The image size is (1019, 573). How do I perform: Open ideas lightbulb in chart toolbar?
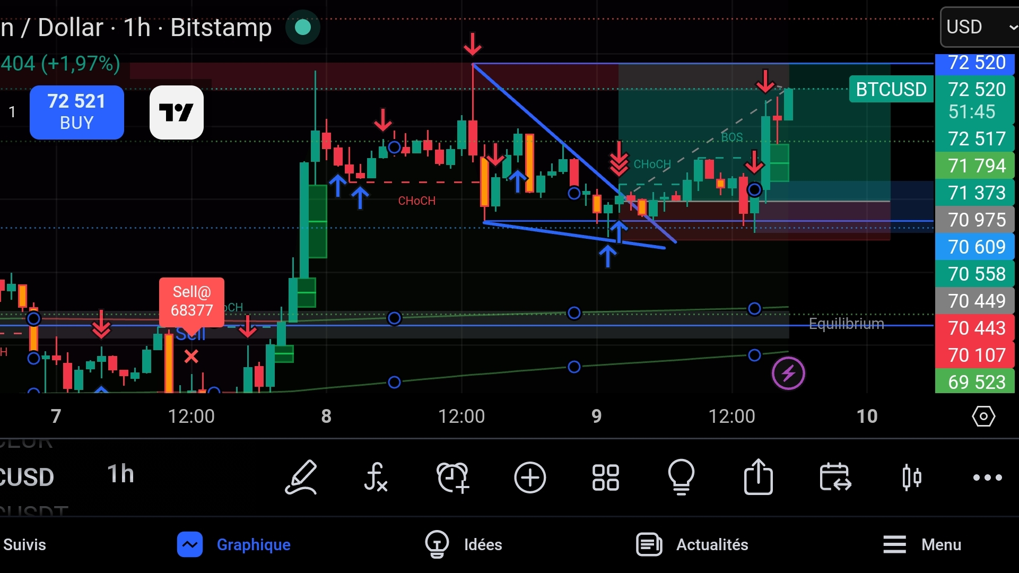(x=681, y=477)
